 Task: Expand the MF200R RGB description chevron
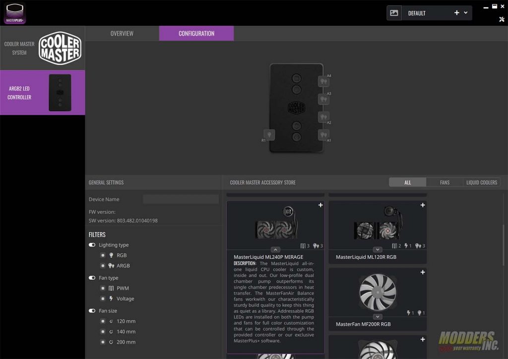(378, 316)
